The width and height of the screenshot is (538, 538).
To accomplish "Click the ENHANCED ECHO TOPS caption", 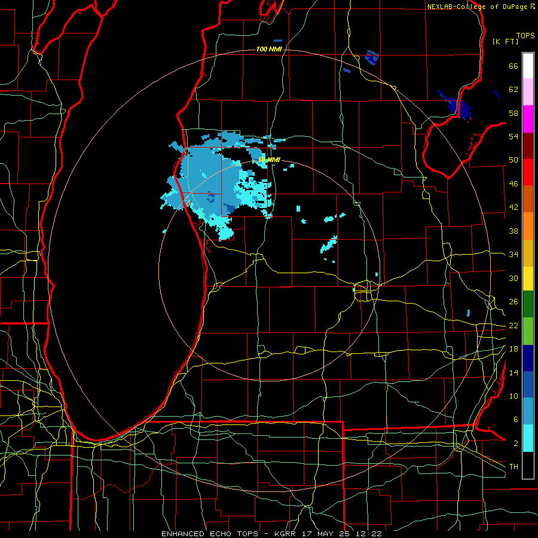I will pos(211,534).
